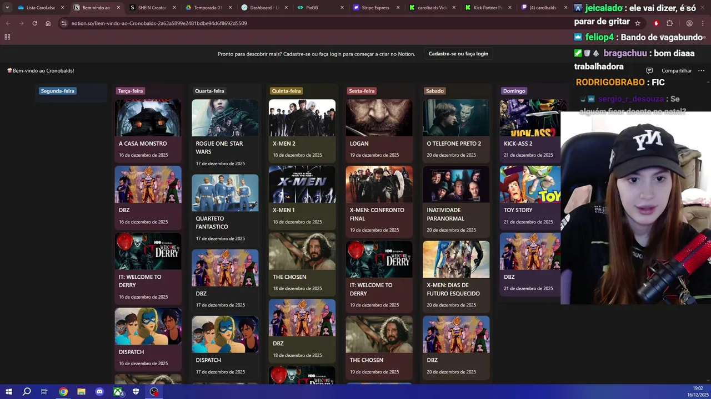Image resolution: width=711 pixels, height=399 pixels.
Task: Open the A Casa Monstro card
Action: (x=148, y=131)
